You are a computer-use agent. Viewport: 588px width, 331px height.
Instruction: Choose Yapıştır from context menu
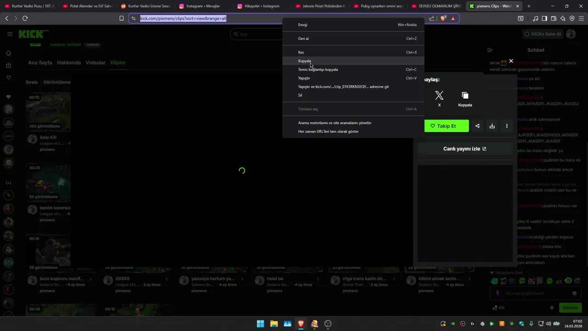click(353, 78)
